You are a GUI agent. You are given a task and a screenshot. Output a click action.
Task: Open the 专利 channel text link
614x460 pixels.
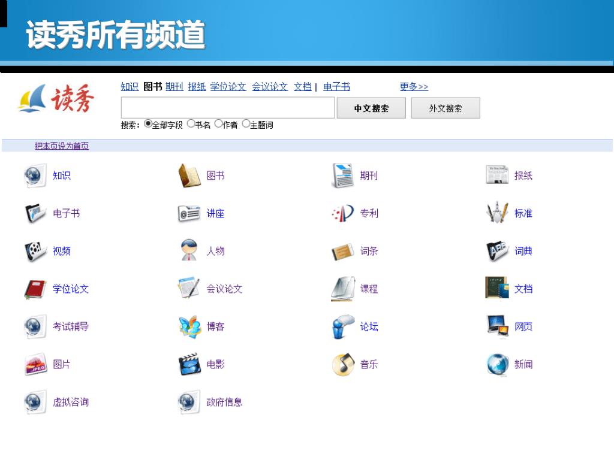pyautogui.click(x=369, y=213)
